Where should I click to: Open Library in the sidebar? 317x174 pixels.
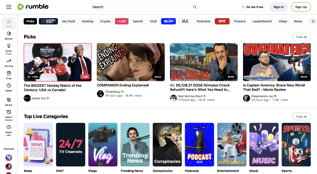point(9,102)
